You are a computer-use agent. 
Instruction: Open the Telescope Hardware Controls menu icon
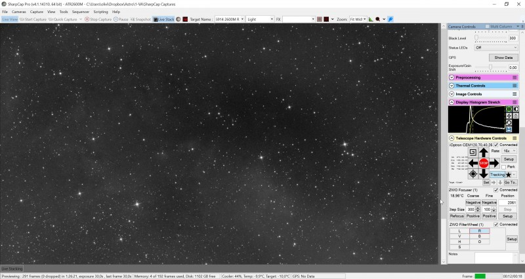514,138
